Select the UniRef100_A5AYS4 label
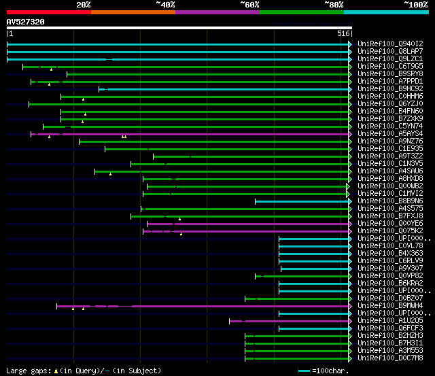This screenshot has width=435, height=376. (390, 134)
